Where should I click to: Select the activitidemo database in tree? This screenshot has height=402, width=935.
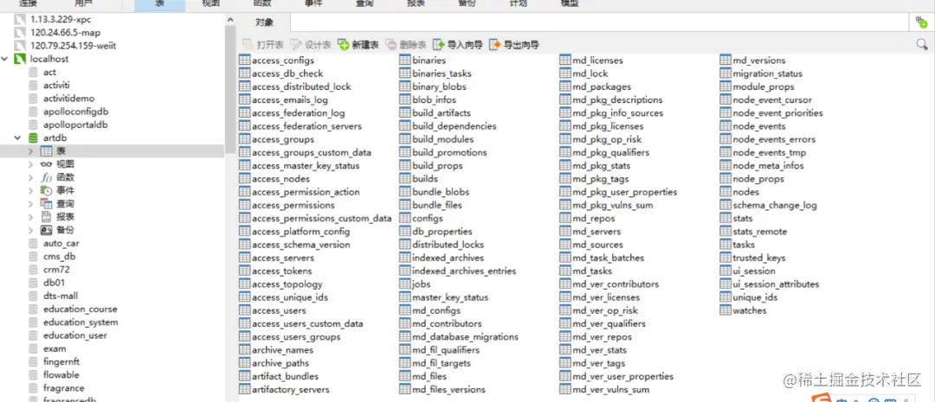(68, 99)
